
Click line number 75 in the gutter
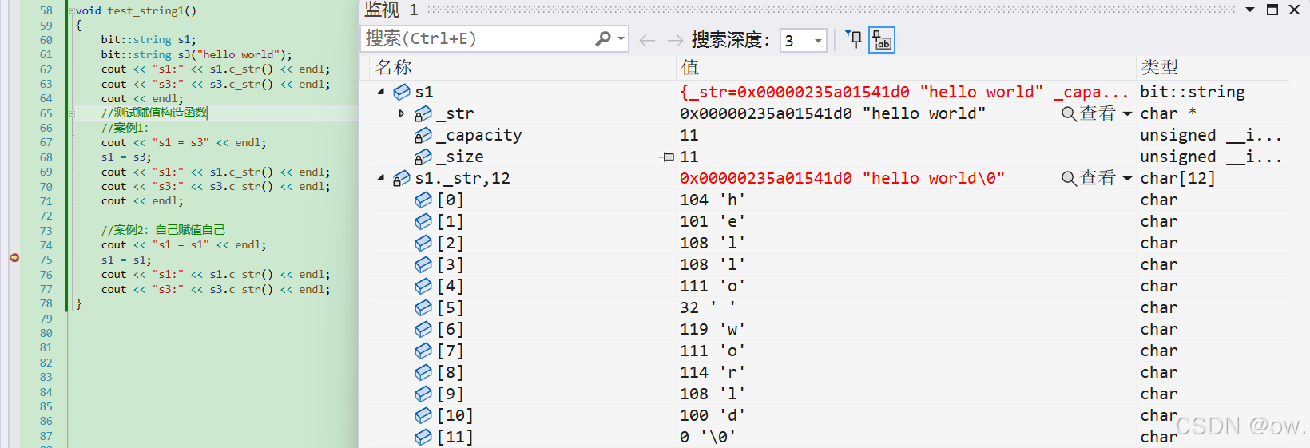(46, 260)
